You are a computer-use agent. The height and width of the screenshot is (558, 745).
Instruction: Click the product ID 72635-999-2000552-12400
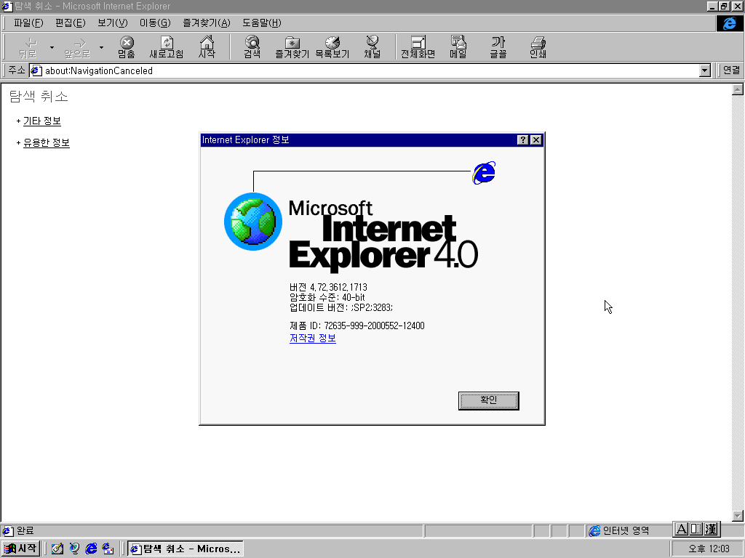tap(375, 326)
